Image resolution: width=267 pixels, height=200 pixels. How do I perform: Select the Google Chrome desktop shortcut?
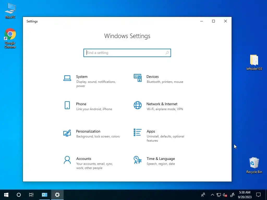click(x=10, y=38)
